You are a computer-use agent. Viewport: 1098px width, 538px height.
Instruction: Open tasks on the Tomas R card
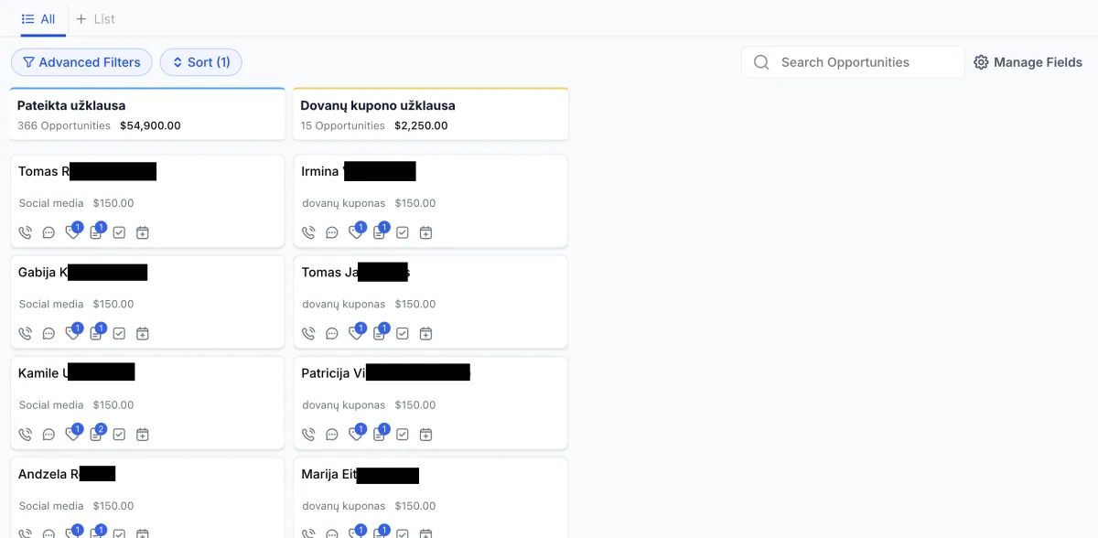[119, 232]
